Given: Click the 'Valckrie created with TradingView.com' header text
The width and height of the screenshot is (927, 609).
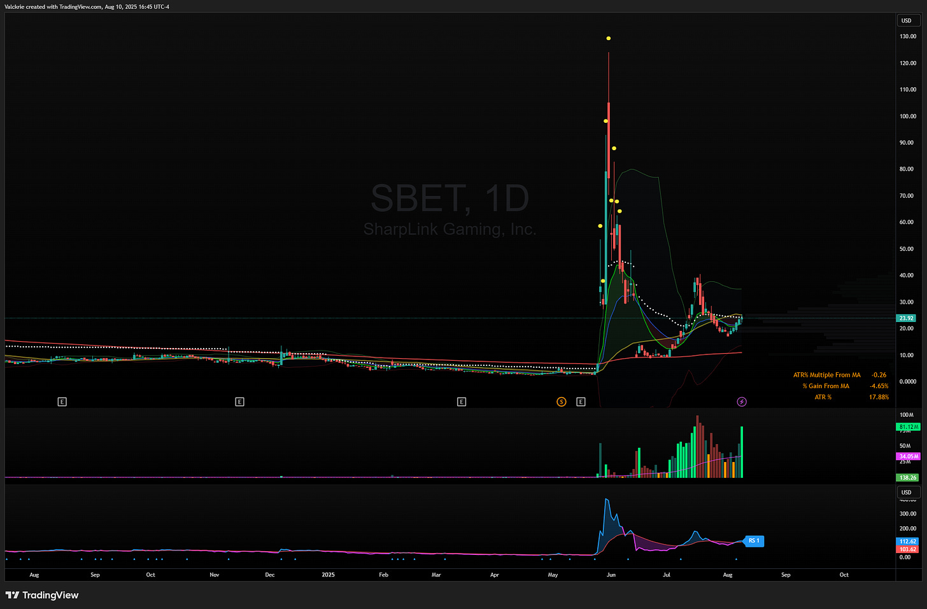Looking at the screenshot, I should 53,6.
